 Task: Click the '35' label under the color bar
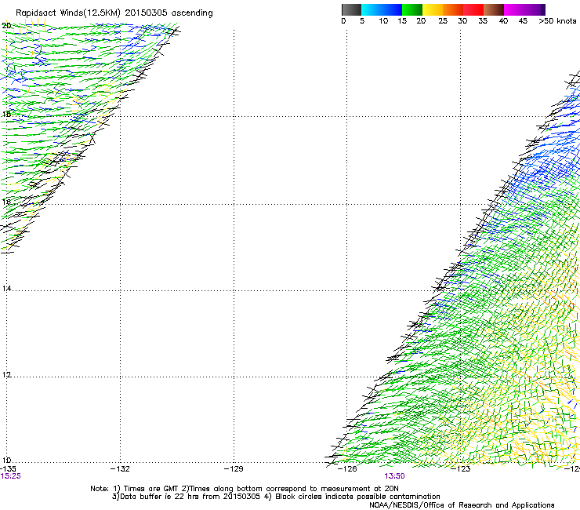click(x=483, y=21)
